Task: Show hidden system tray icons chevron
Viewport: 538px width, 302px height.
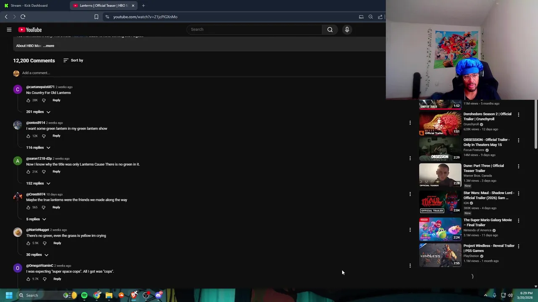Action: click(x=485, y=295)
